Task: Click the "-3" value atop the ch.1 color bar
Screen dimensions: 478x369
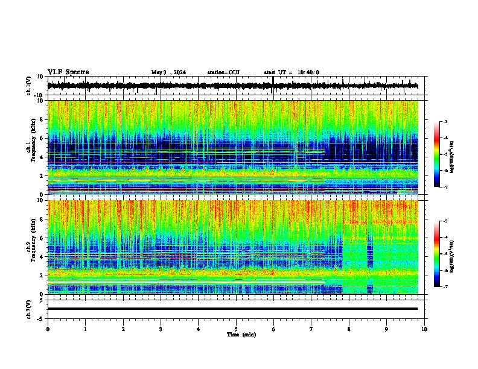Action: pyautogui.click(x=445, y=121)
